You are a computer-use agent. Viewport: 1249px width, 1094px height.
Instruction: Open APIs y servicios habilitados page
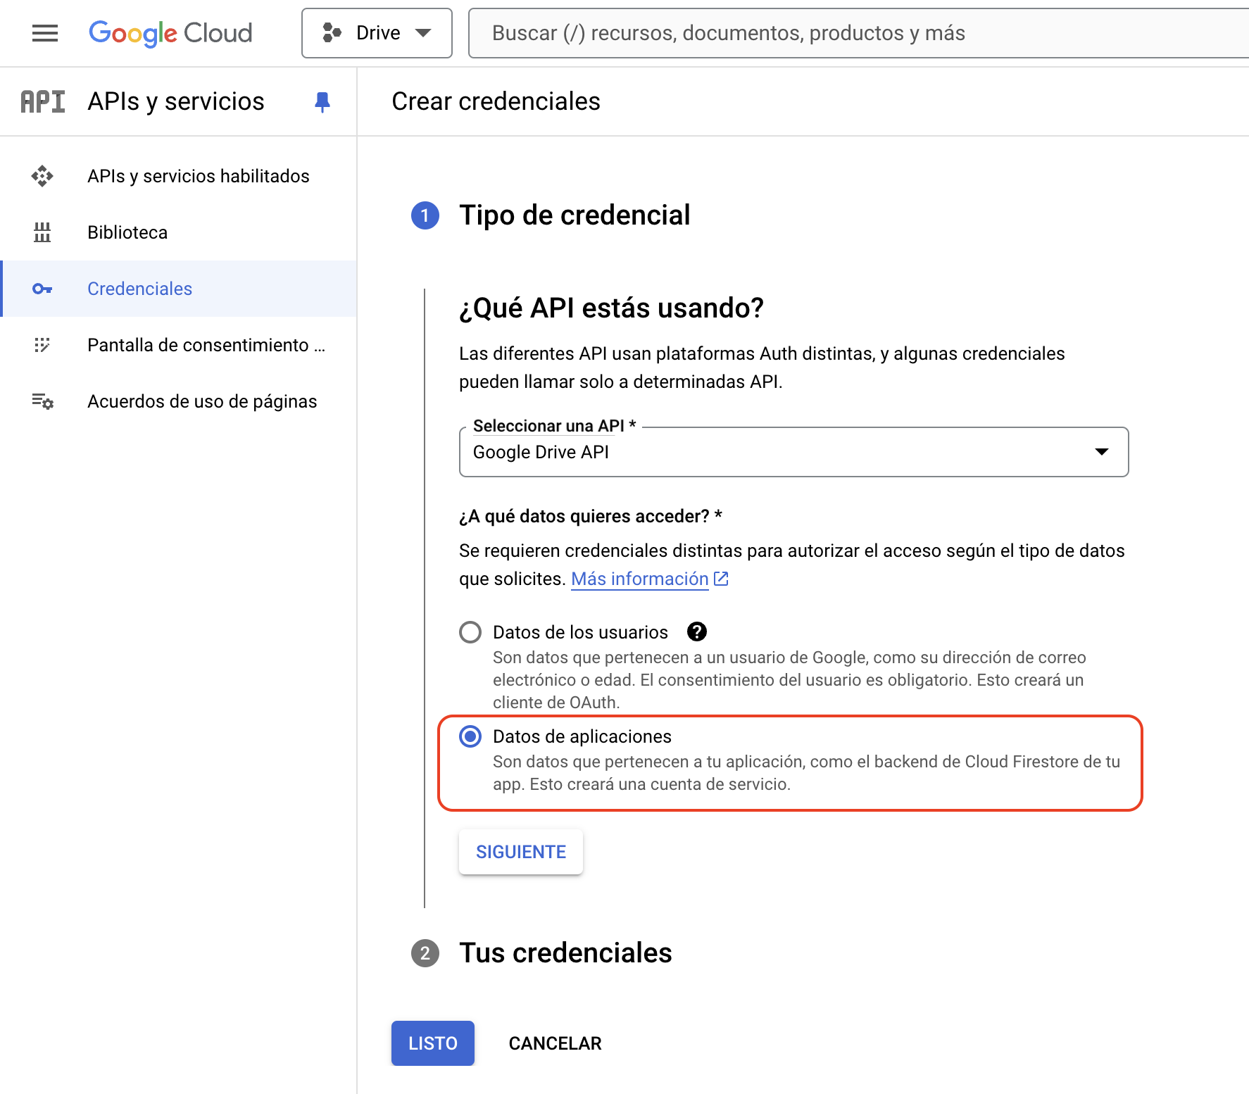(198, 176)
